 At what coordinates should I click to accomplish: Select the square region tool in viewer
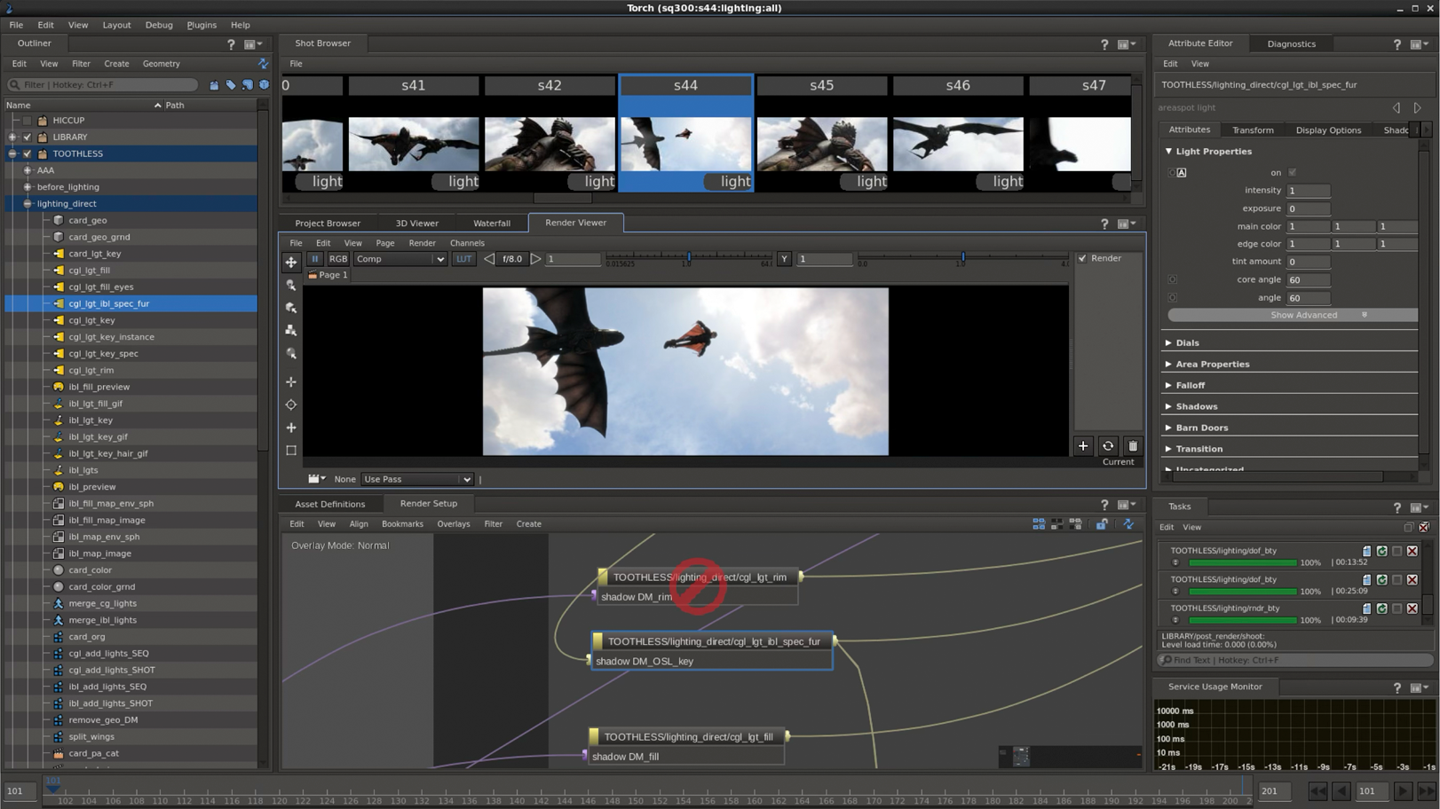click(x=291, y=451)
